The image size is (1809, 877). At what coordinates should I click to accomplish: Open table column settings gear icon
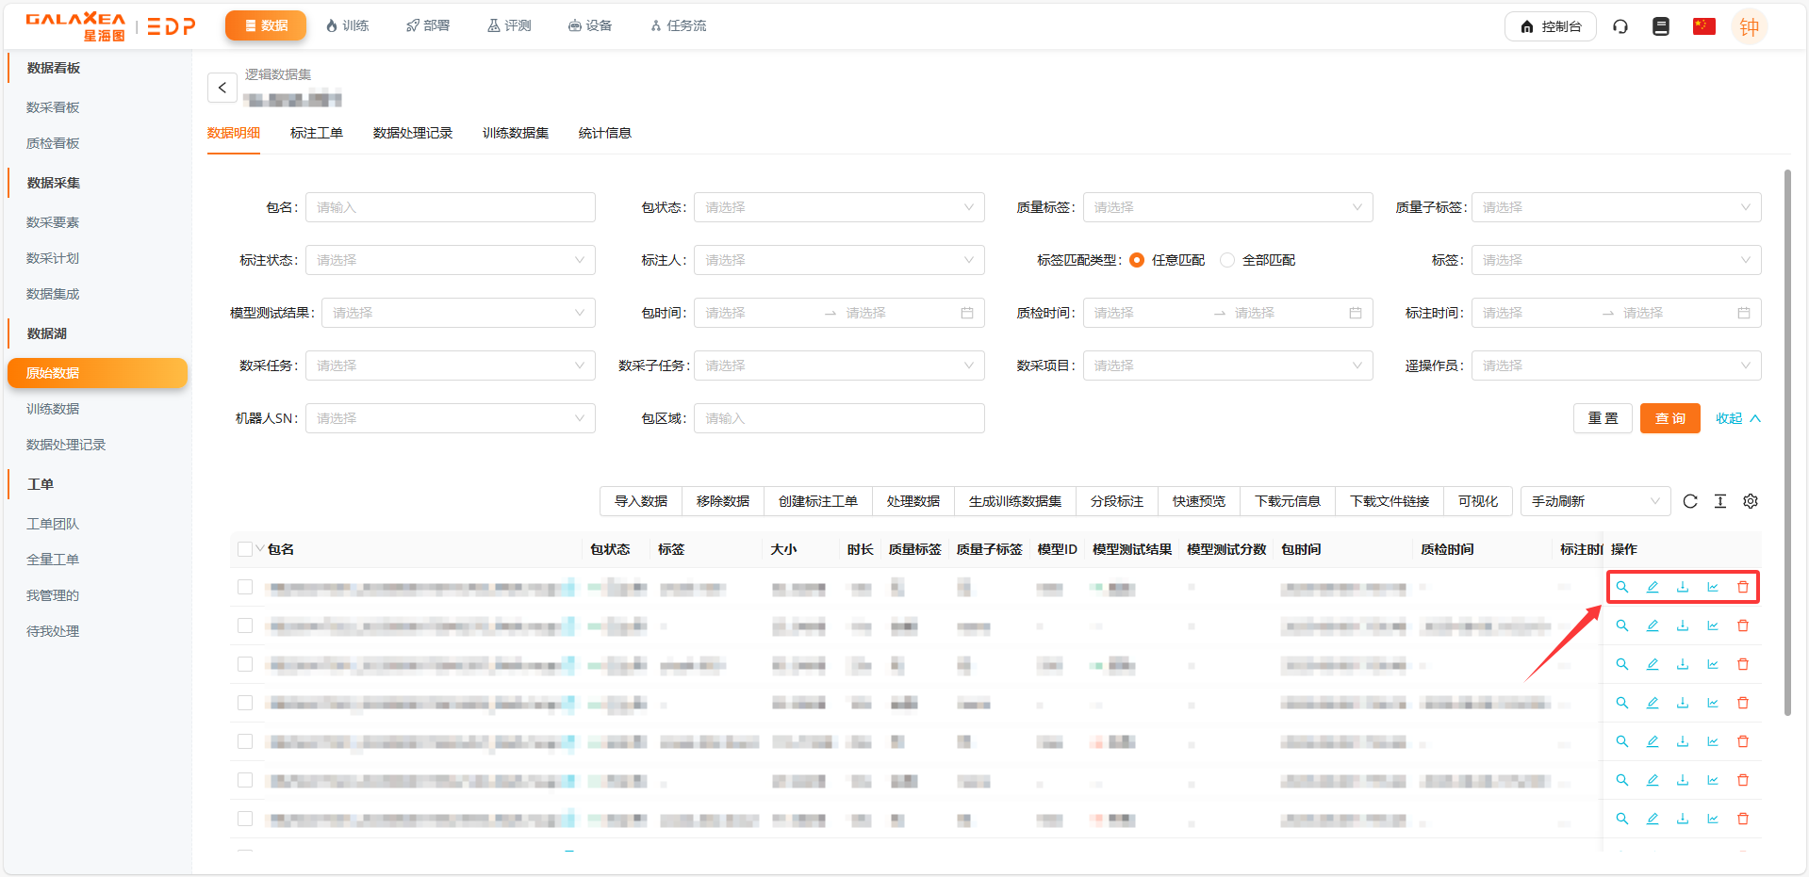coord(1750,501)
